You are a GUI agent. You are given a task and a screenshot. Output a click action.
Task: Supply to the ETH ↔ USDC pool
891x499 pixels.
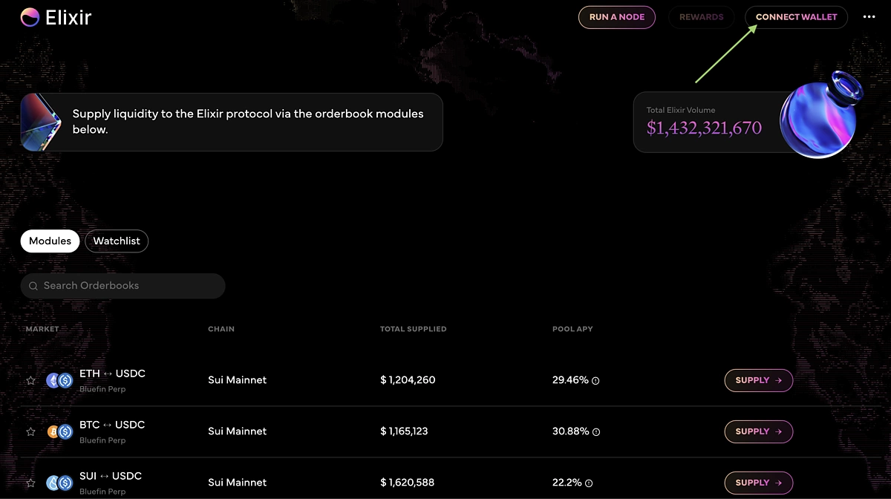pyautogui.click(x=759, y=380)
